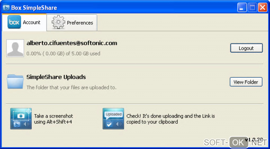Click the gear icon on the Preferences tab
Image resolution: width=270 pixels, height=149 pixels.
point(58,22)
